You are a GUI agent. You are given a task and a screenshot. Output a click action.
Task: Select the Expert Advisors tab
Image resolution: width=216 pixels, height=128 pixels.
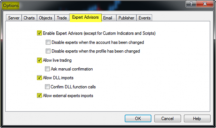click(86, 18)
